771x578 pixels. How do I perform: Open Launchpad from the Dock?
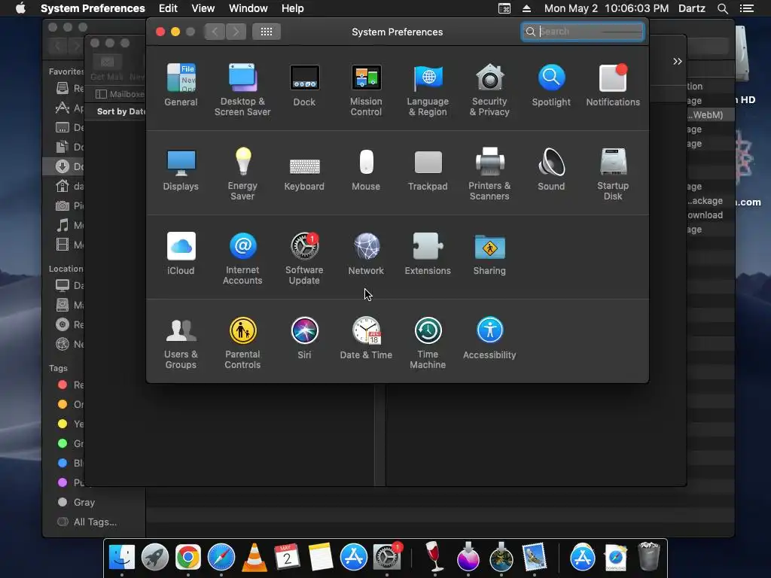tap(155, 558)
